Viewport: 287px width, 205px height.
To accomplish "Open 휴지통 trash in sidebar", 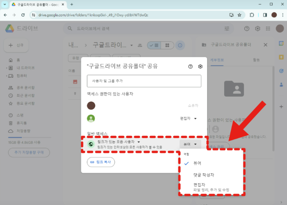I will point(22,123).
